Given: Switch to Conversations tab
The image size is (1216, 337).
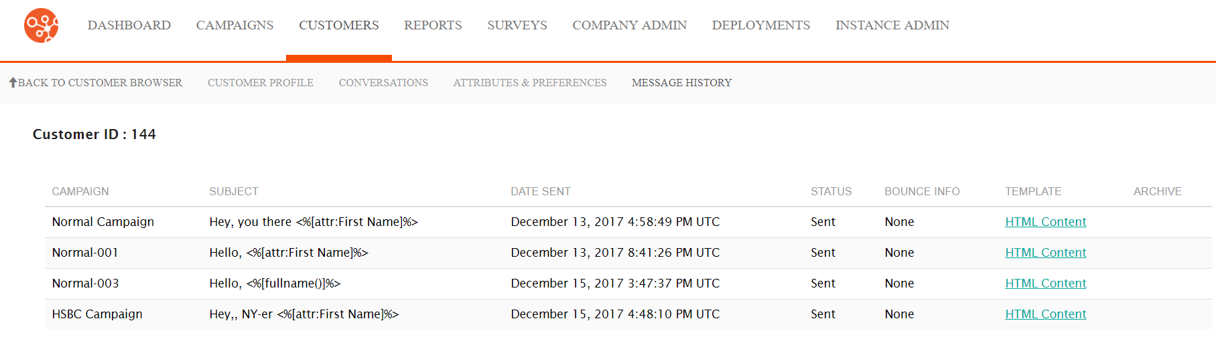Looking at the screenshot, I should pos(383,83).
